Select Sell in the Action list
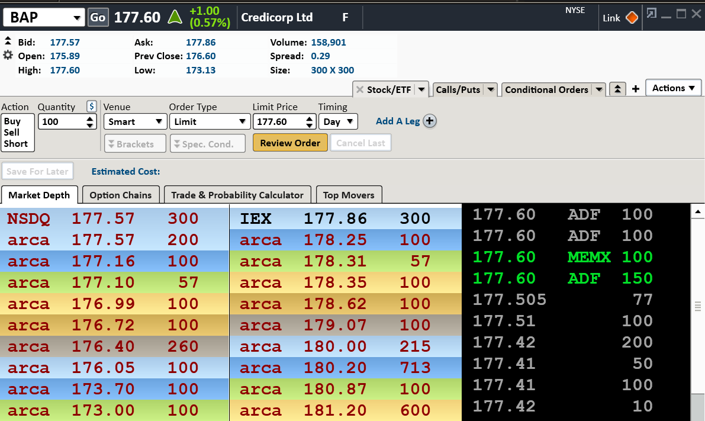705x421 pixels. [x=12, y=132]
